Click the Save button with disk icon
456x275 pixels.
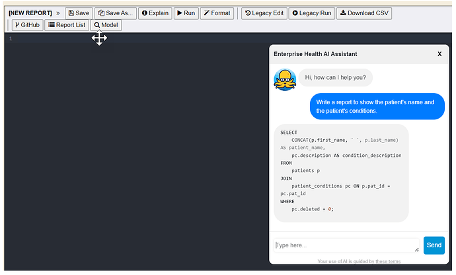tap(79, 13)
